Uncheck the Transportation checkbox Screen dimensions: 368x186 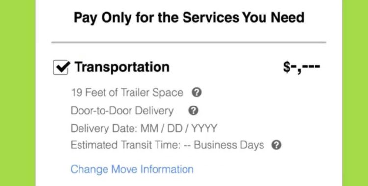pyautogui.click(x=61, y=67)
